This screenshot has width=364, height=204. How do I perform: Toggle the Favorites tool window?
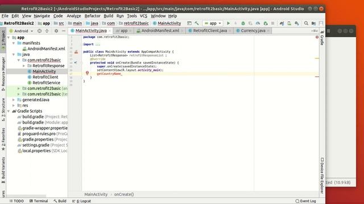tap(3, 139)
